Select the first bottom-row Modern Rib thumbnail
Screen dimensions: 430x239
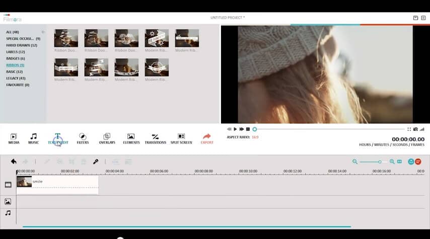66,67
